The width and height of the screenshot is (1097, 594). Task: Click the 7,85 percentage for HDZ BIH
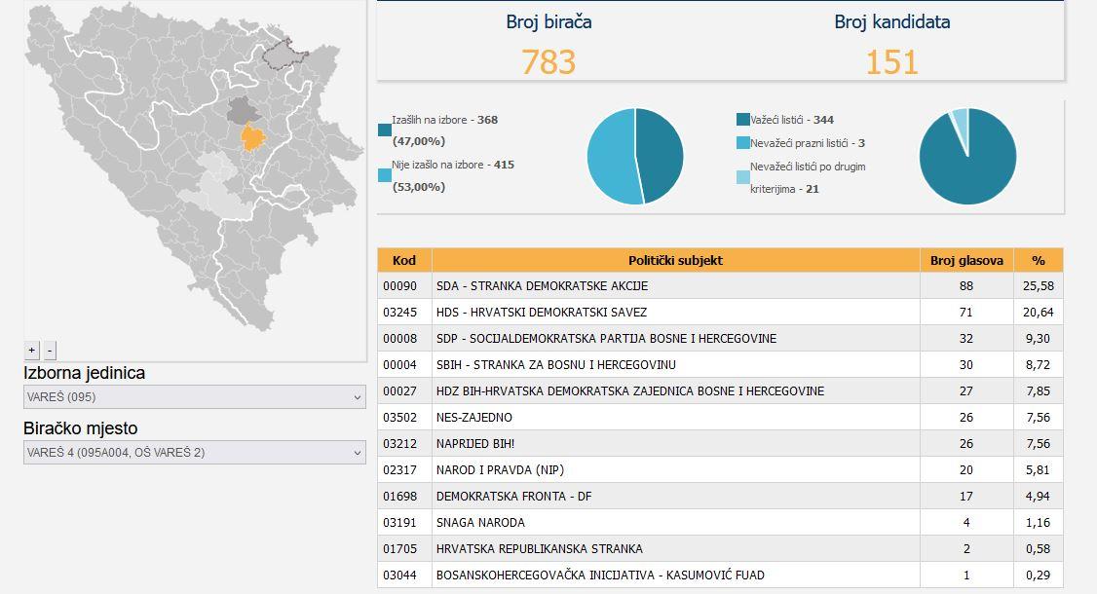click(1039, 390)
